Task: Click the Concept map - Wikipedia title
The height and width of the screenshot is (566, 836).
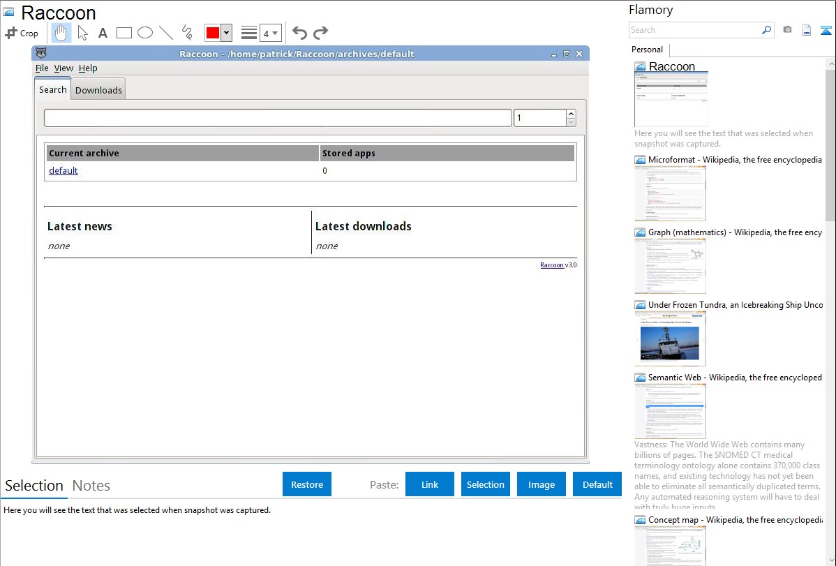Action: [x=736, y=520]
